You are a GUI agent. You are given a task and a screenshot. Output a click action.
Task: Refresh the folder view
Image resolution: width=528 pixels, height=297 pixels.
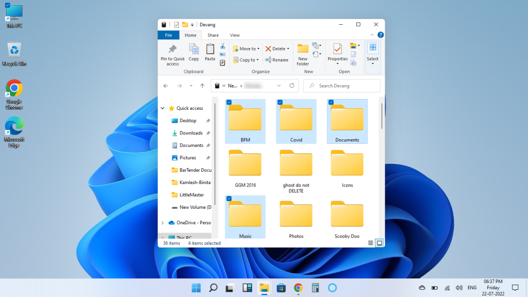click(292, 86)
